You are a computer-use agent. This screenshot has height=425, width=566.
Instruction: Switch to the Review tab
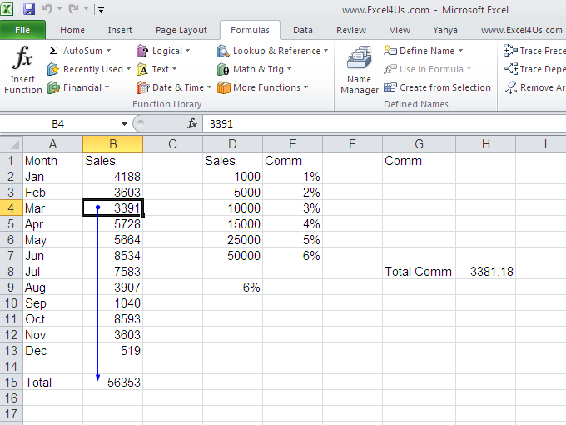[x=351, y=30]
